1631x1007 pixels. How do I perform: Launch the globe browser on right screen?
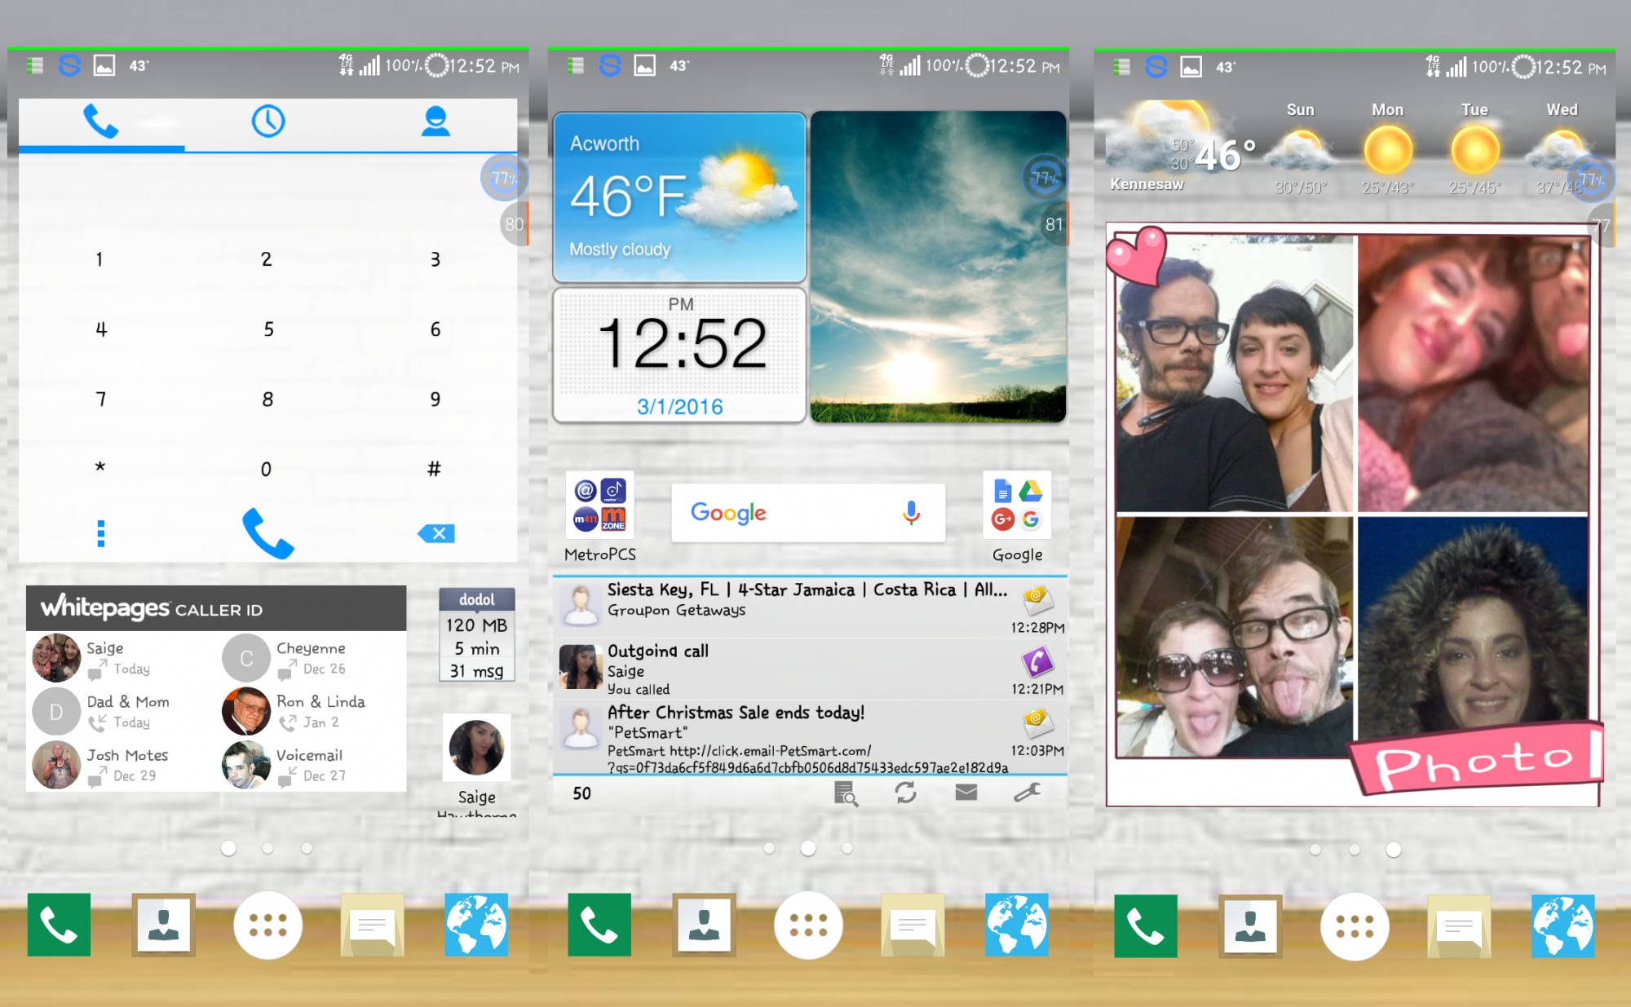click(x=1562, y=925)
